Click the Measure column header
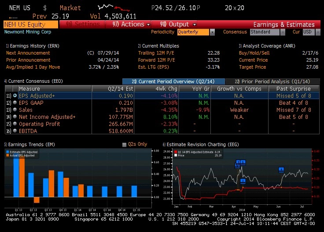Screen dimensions: 324x232 [x=55, y=88]
